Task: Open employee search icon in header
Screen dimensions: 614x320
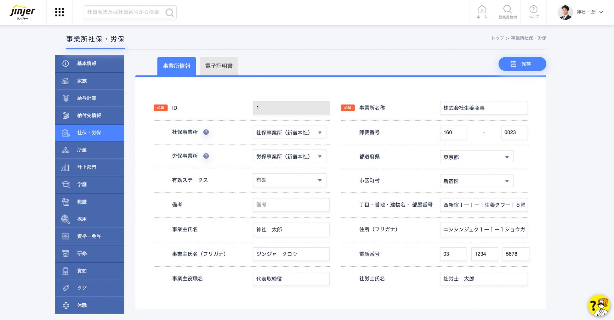Action: [508, 12]
